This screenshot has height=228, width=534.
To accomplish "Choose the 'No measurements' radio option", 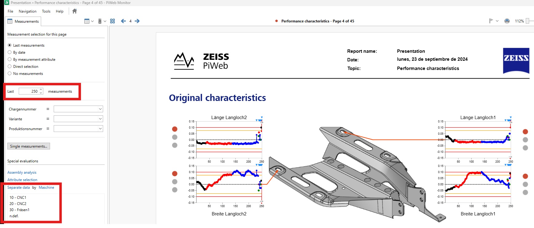I will point(10,74).
